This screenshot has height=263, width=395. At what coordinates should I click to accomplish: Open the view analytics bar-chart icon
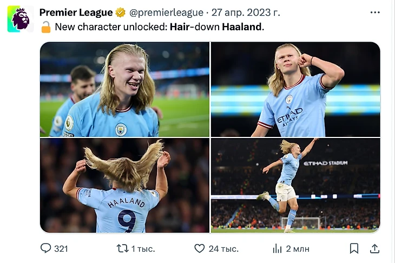(277, 248)
